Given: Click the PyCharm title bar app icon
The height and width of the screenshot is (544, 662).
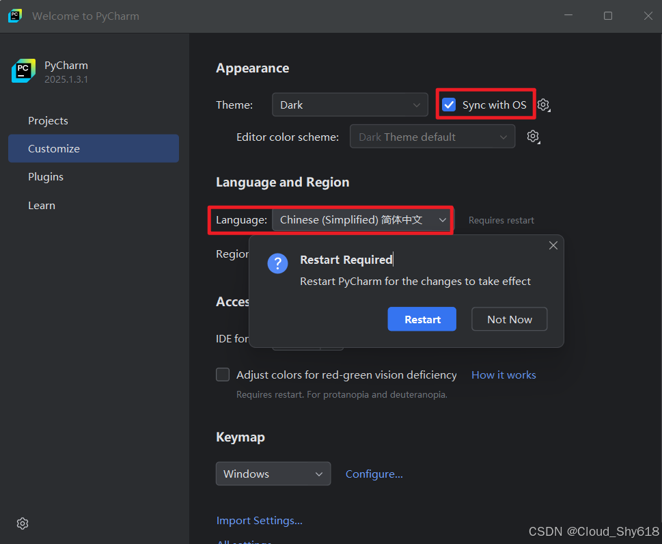Looking at the screenshot, I should (15, 16).
